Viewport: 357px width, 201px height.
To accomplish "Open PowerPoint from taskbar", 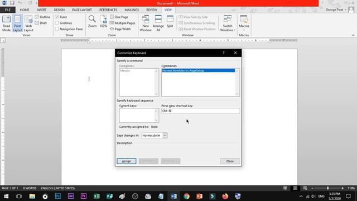I will [x=200, y=196].
